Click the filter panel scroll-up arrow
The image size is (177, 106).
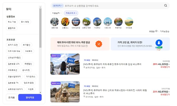pyautogui.click(x=40, y=7)
